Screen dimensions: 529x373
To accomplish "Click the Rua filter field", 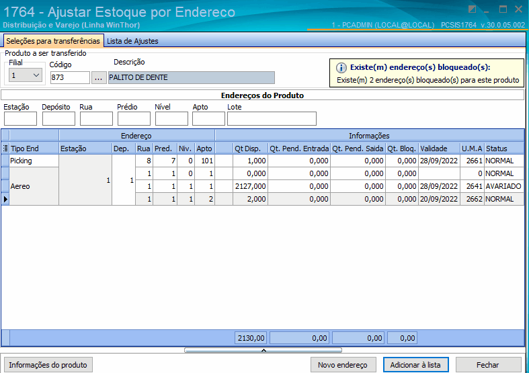I will (96, 119).
